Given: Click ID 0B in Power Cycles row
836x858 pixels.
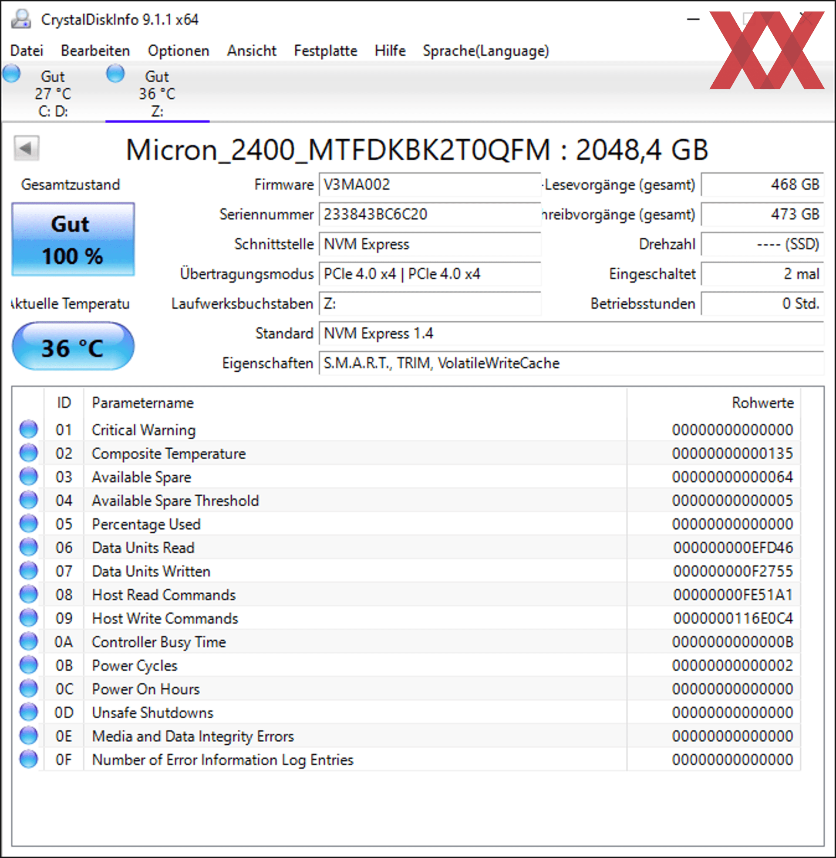Looking at the screenshot, I should tap(64, 666).
